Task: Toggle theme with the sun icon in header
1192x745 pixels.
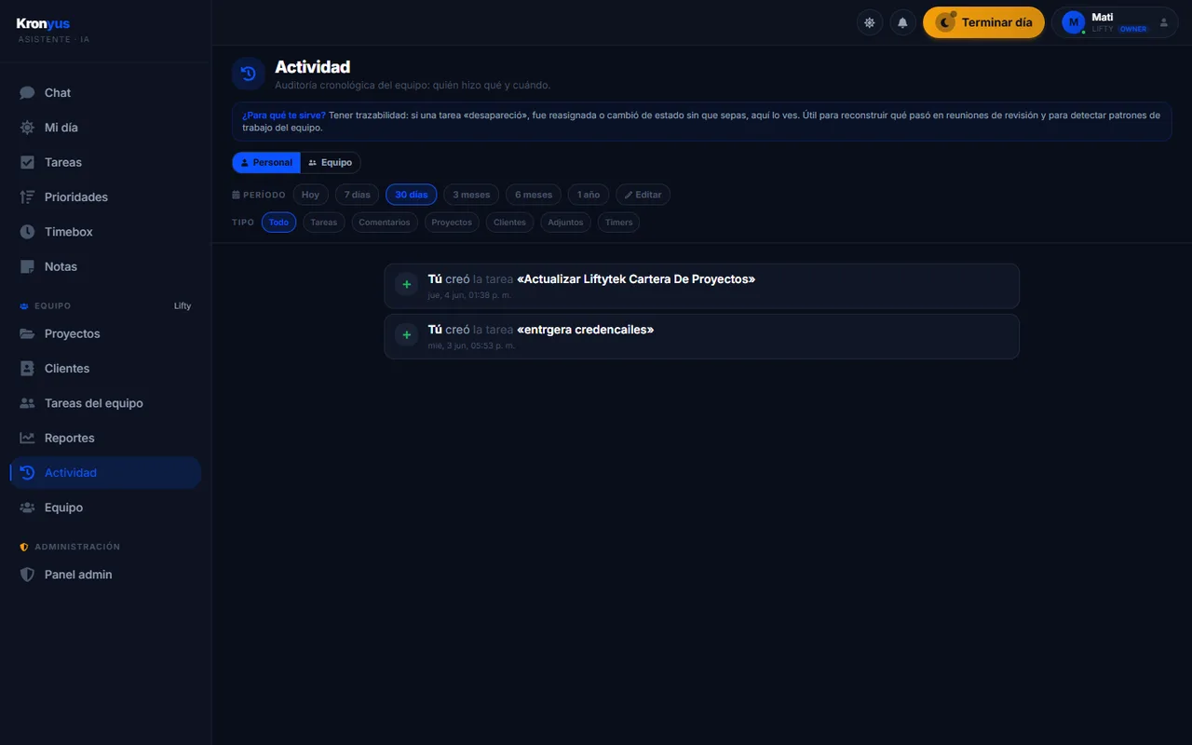Action: pos(870,22)
